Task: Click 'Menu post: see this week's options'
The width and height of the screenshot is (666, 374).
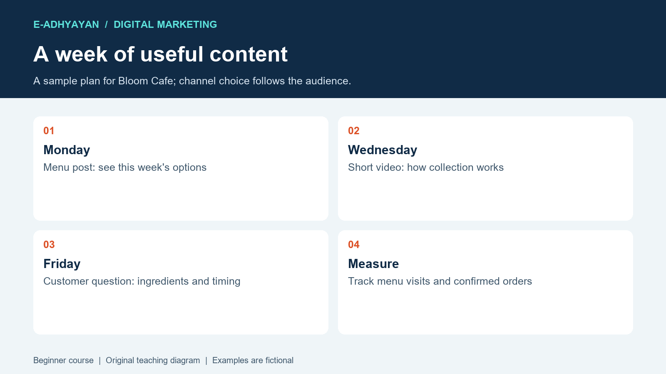Action: point(125,167)
